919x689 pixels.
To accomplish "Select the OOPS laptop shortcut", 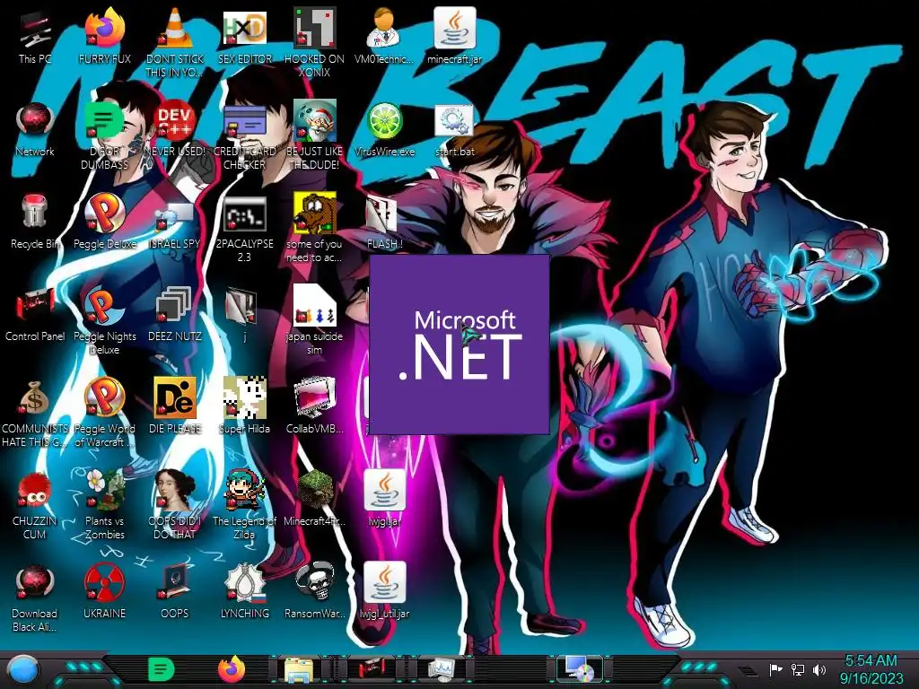I will (x=175, y=592).
